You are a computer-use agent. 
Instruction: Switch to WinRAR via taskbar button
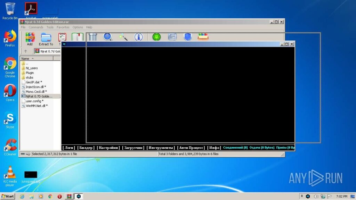69,197
